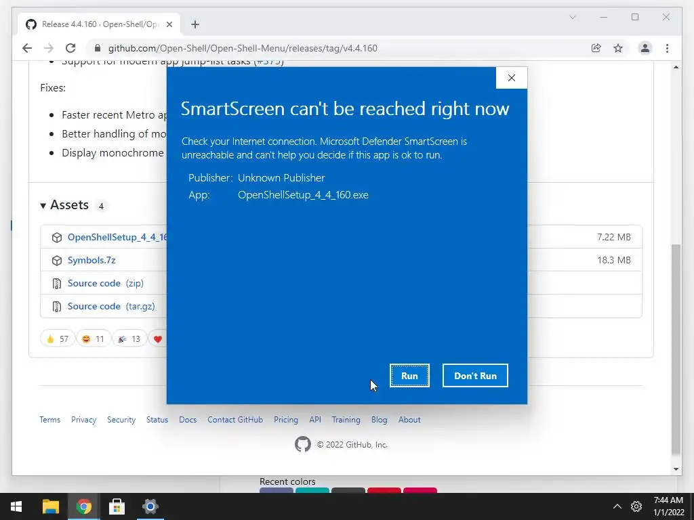This screenshot has width=694, height=520.
Task: Click the Symbols.7z asset link
Action: (x=91, y=260)
